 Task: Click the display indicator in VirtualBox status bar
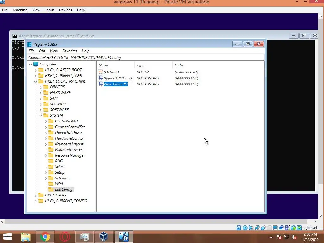(x=275, y=228)
